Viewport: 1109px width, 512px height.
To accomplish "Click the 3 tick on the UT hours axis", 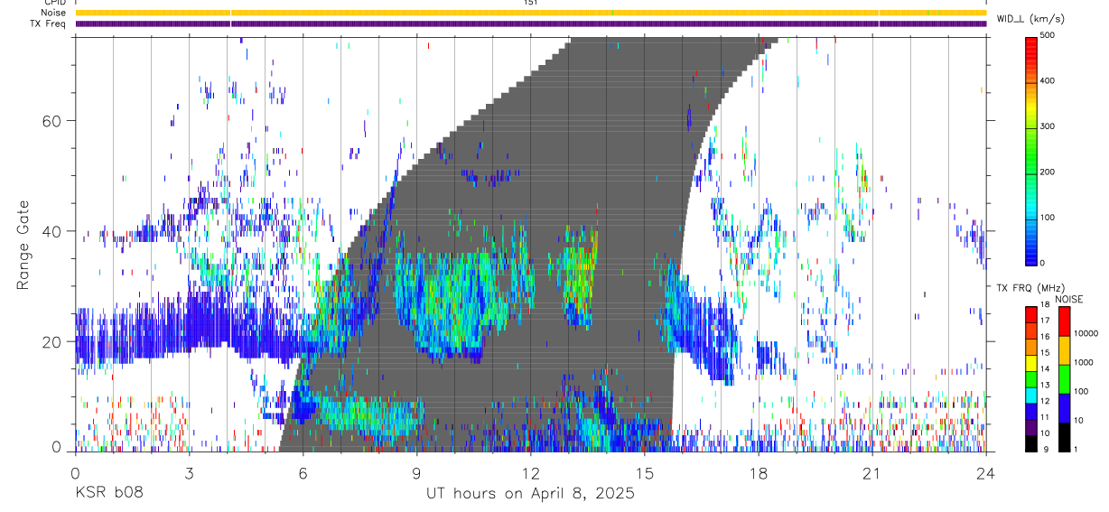I will 189,472.
